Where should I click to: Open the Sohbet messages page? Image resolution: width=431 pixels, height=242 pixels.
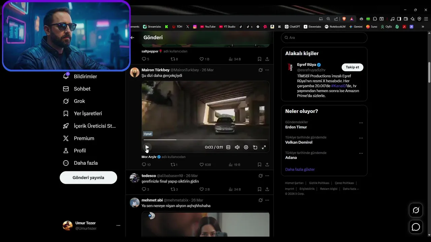[x=77, y=89]
